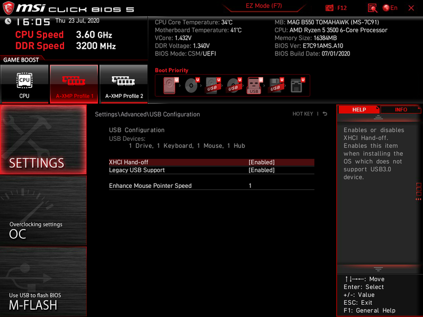Select Enhance Mouse Pointer Speed option

212,186
